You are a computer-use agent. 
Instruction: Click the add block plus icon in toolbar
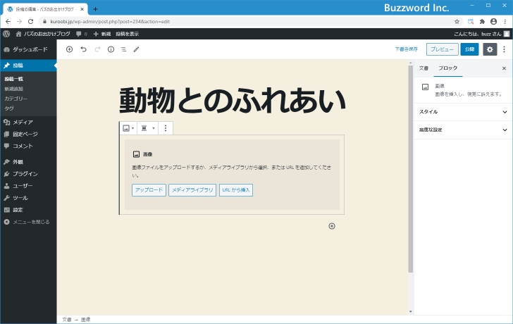pos(69,49)
